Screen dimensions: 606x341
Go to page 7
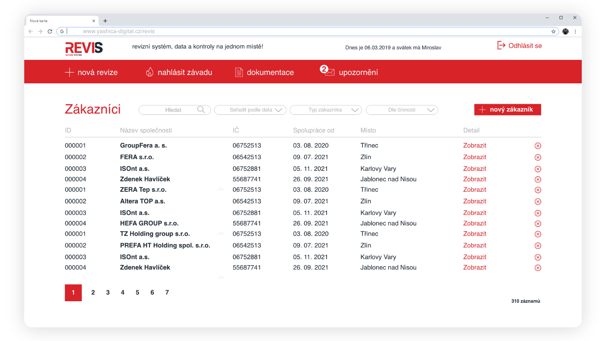(167, 293)
